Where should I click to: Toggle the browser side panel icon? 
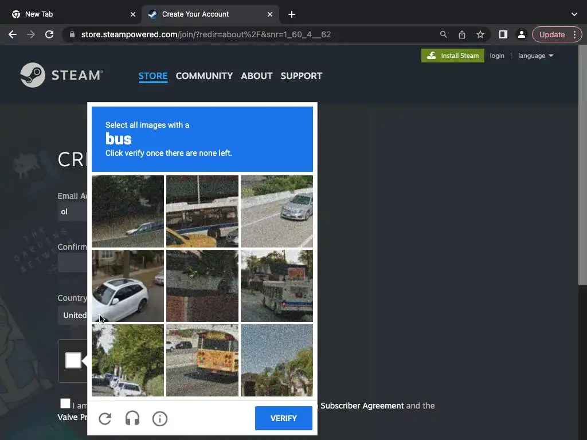coord(503,34)
